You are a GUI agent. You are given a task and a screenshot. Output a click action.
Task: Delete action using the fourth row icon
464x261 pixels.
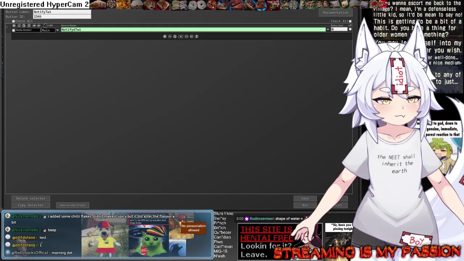[x=29, y=25]
